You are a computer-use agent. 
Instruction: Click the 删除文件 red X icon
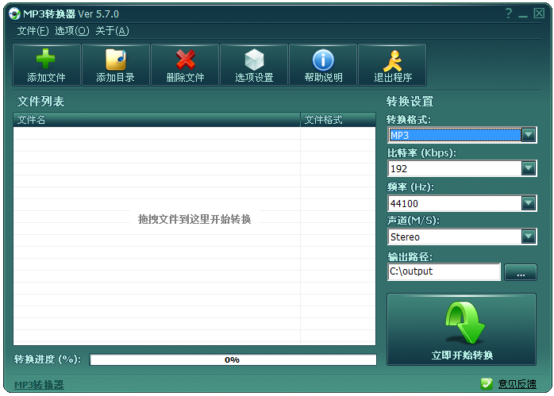click(186, 60)
